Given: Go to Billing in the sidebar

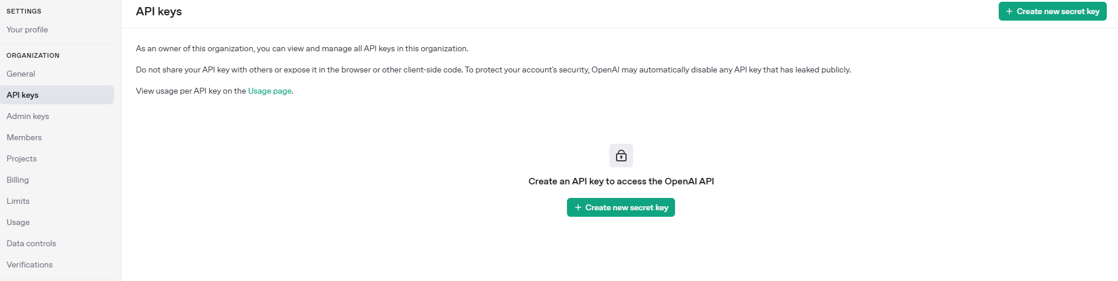Looking at the screenshot, I should pyautogui.click(x=18, y=180).
